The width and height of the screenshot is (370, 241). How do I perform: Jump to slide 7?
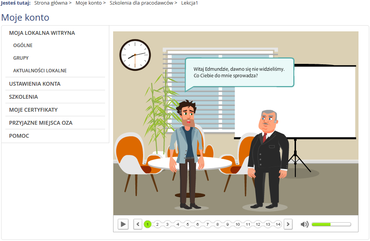[x=207, y=224]
